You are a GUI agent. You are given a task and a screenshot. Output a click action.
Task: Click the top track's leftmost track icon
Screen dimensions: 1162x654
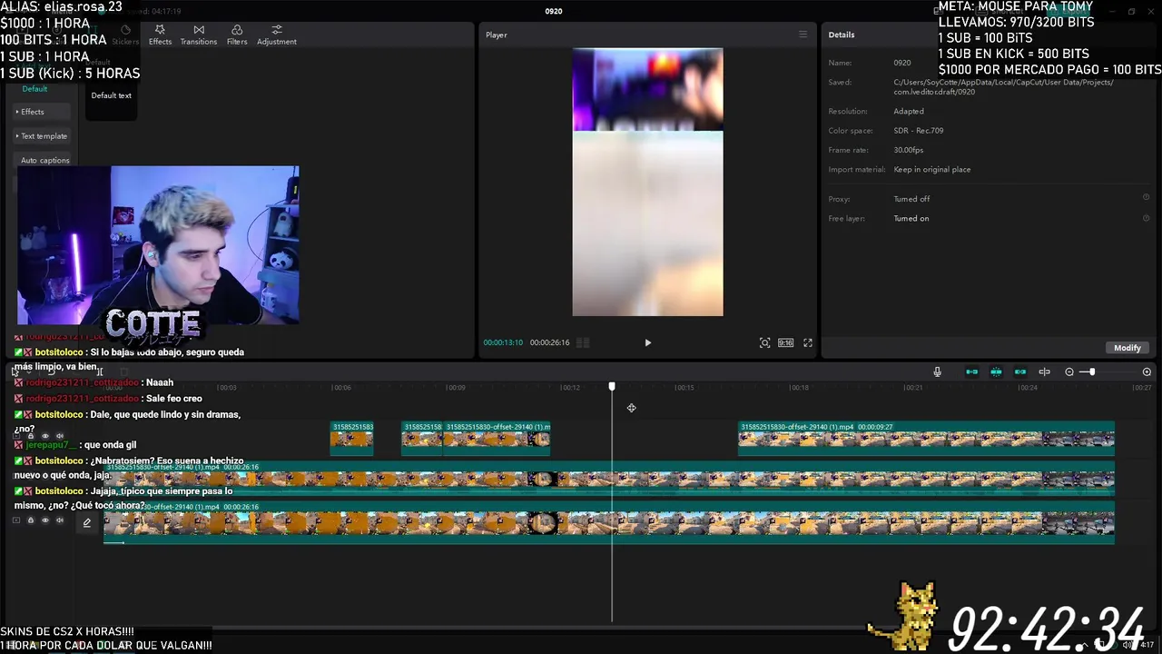pyautogui.click(x=15, y=436)
